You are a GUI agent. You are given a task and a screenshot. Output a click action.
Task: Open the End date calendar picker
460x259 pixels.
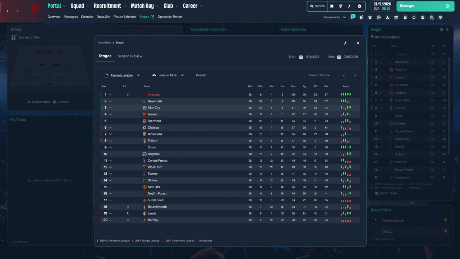pyautogui.click(x=339, y=57)
